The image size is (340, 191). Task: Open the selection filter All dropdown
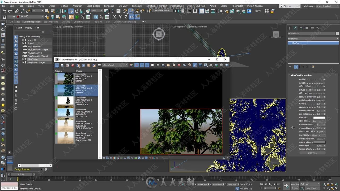click(x=38, y=11)
